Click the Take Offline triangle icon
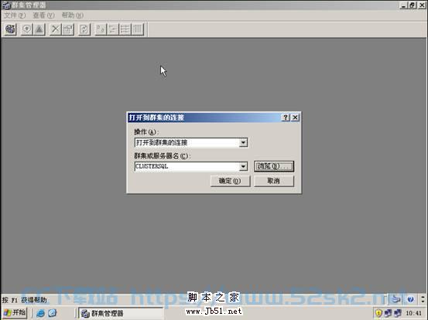 tap(39, 29)
